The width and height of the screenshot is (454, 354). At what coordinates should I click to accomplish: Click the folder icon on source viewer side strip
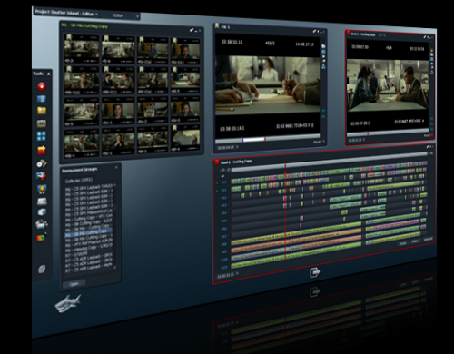pyautogui.click(x=323, y=46)
